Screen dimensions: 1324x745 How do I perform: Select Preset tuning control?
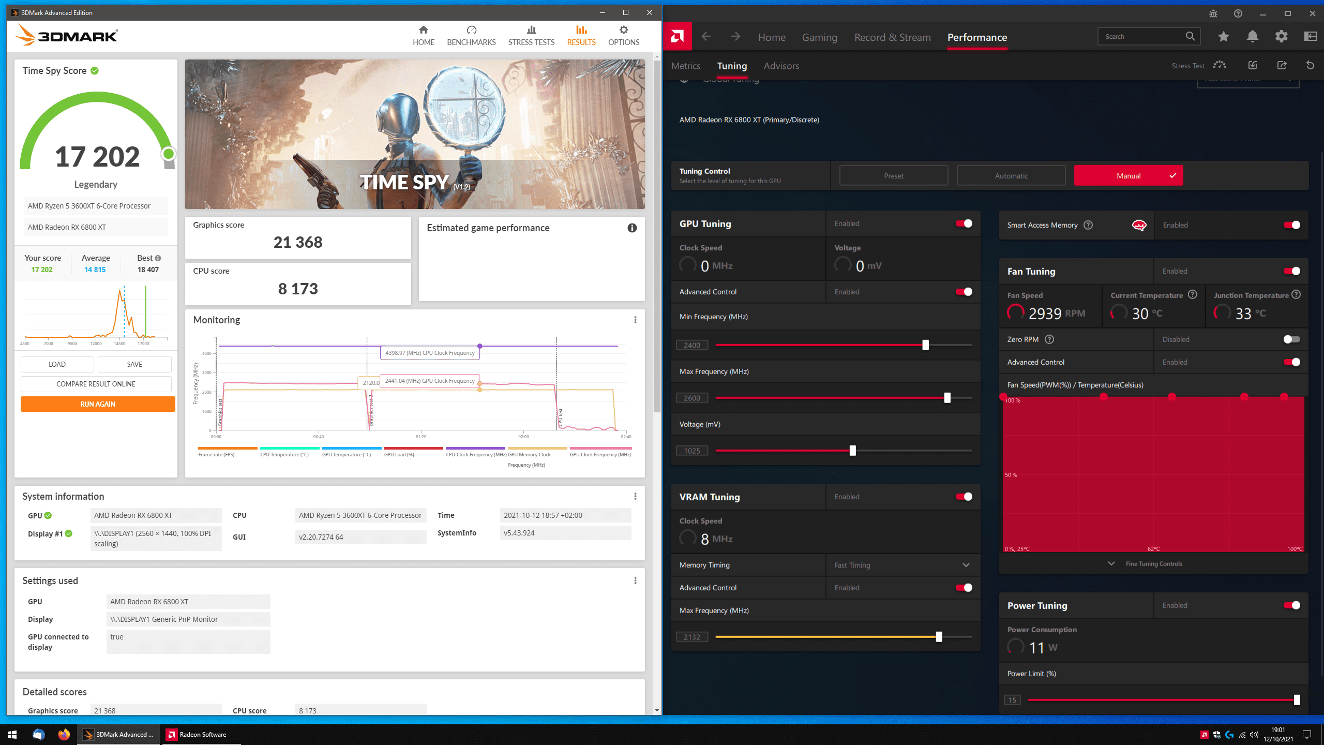click(894, 175)
